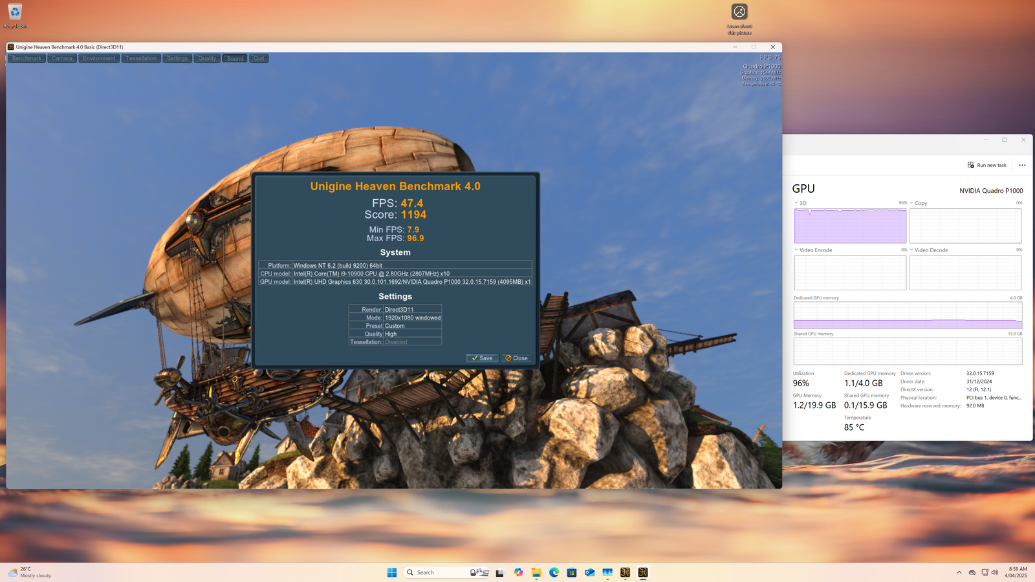Click the 'Windows NT 6.2 (build 9200) 64bit' row

coord(395,265)
